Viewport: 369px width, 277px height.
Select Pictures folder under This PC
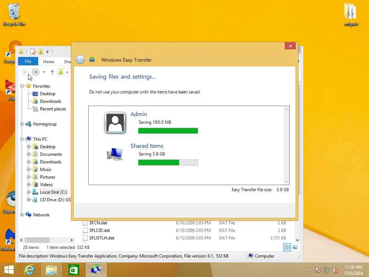[47, 177]
